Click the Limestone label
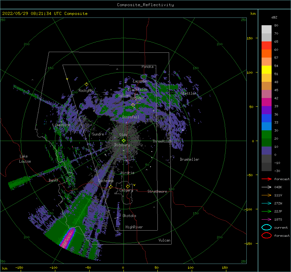The height and width of the screenshot is (272, 291). [61, 125]
